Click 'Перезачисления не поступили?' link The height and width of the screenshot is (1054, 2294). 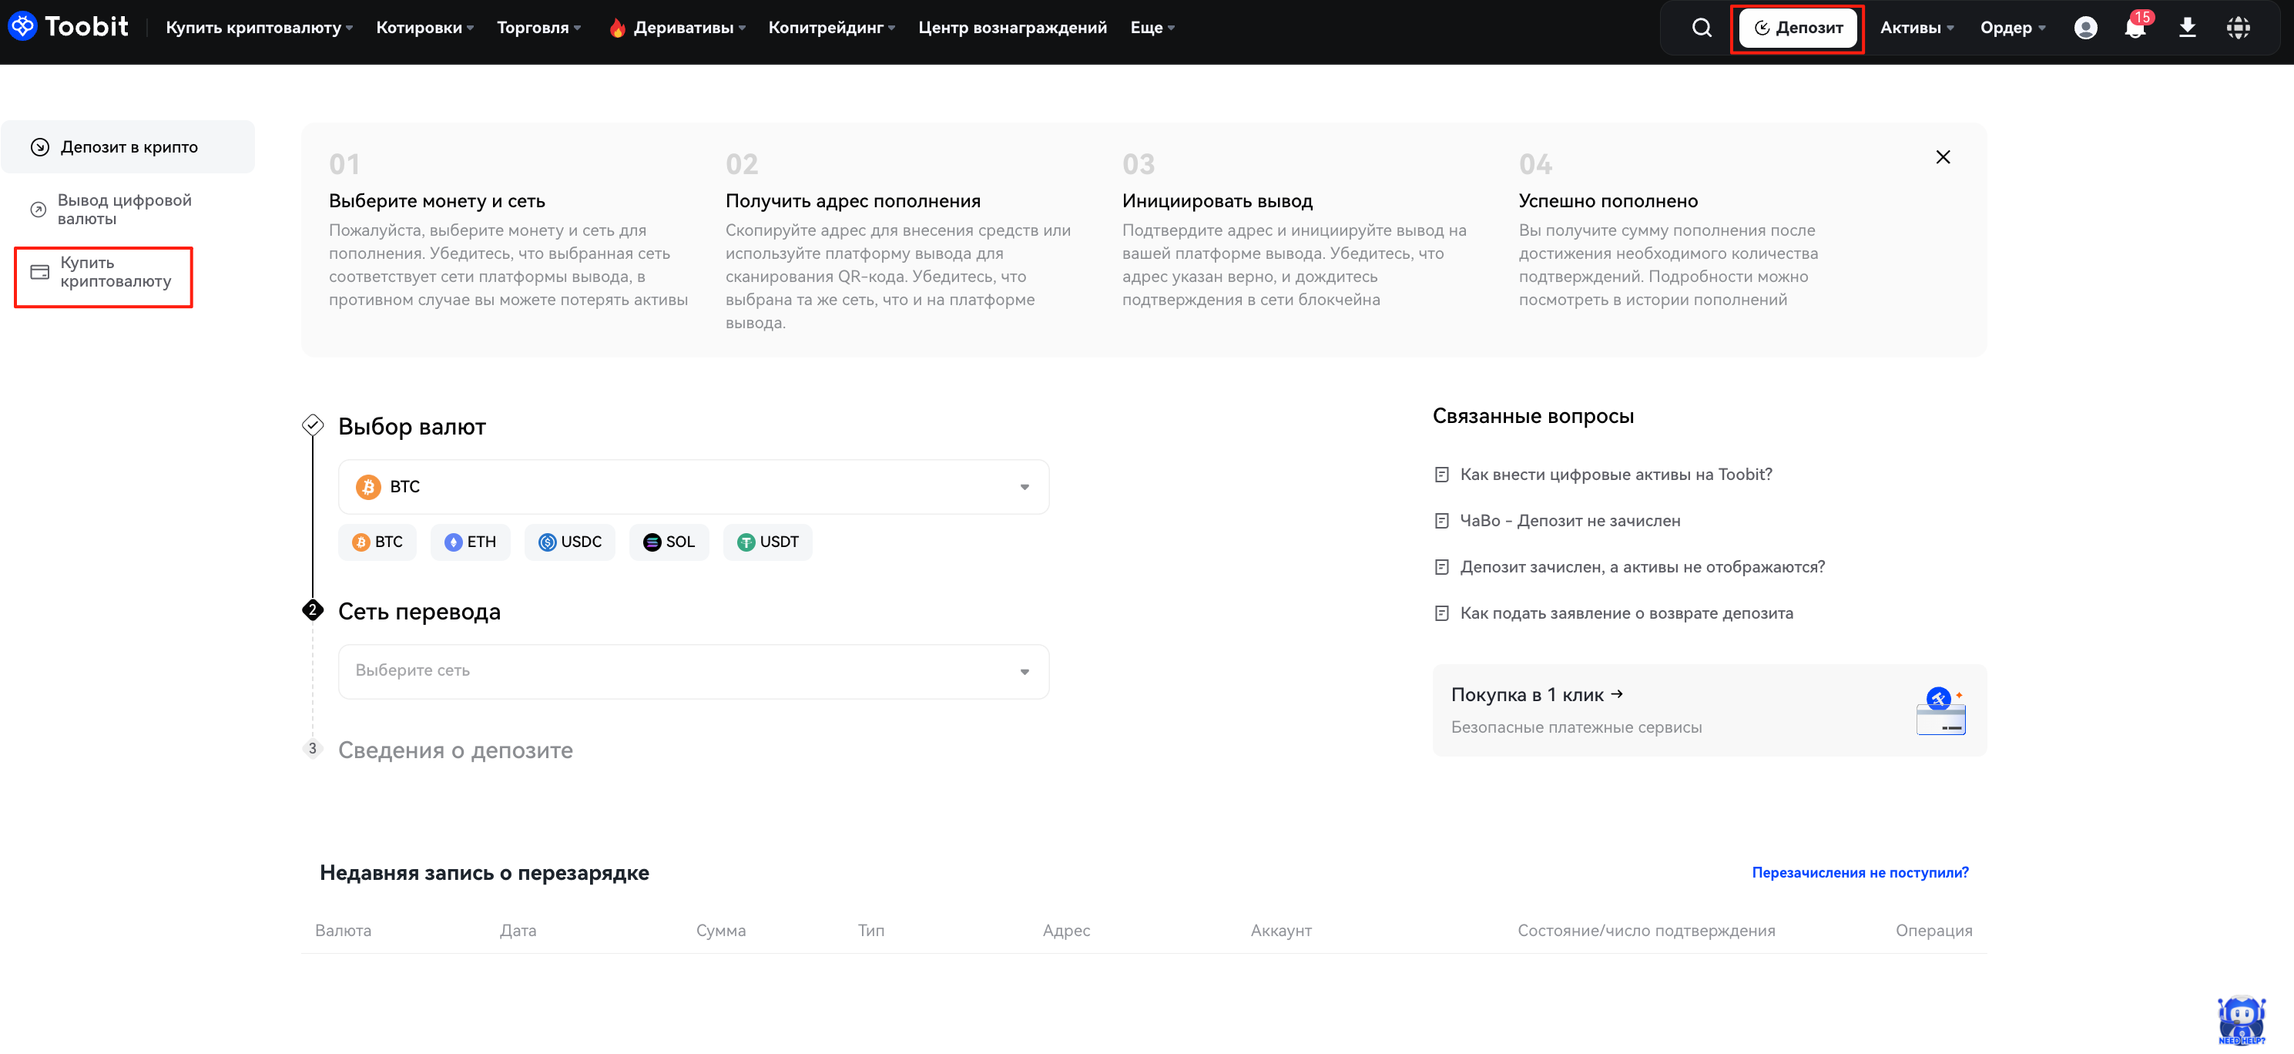[1860, 872]
